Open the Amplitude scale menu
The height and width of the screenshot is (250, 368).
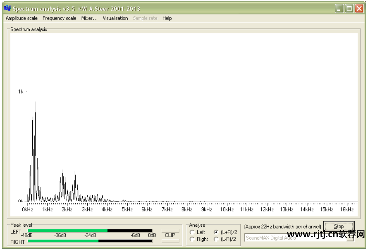22,18
